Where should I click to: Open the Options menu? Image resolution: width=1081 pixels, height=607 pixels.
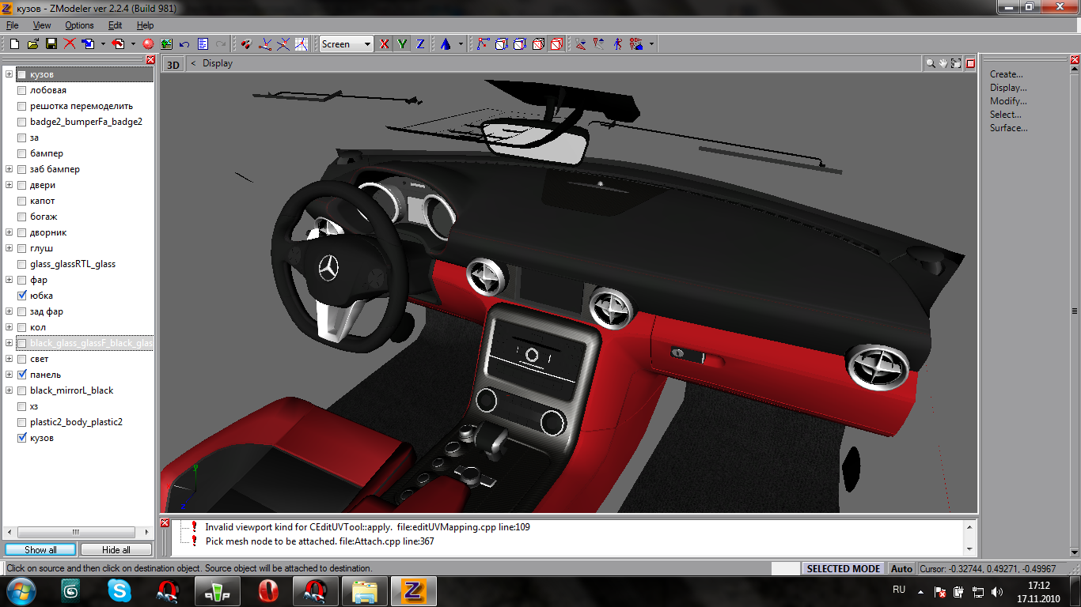pos(79,25)
